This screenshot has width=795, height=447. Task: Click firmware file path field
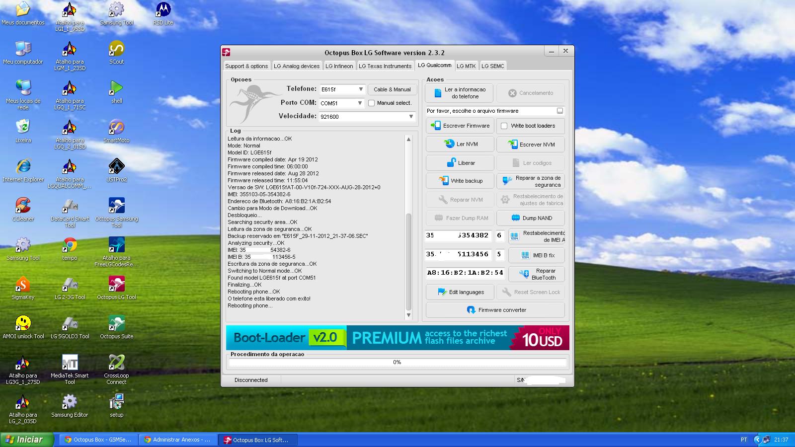(490, 111)
